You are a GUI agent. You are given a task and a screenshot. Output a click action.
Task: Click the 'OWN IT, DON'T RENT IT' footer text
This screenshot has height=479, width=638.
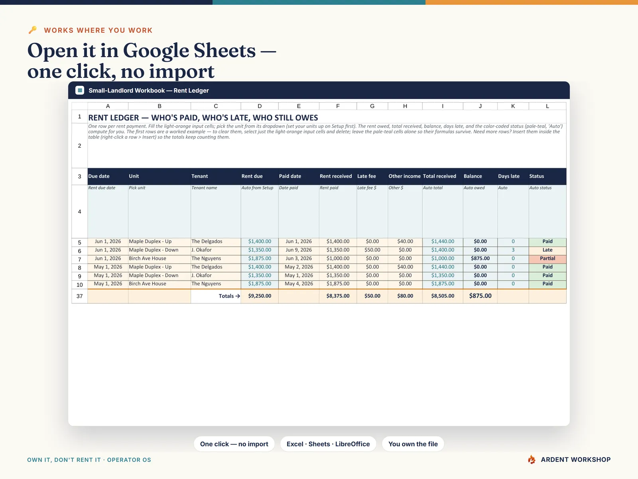pyautogui.click(x=64, y=460)
